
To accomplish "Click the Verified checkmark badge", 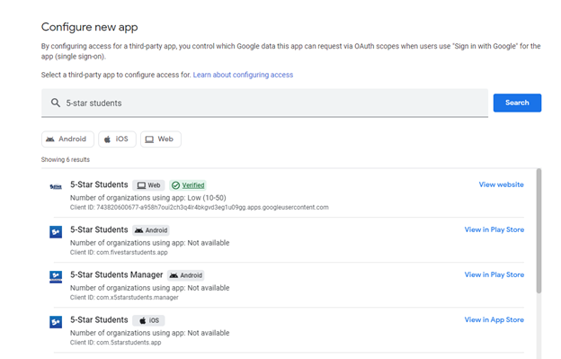I will [x=188, y=185].
